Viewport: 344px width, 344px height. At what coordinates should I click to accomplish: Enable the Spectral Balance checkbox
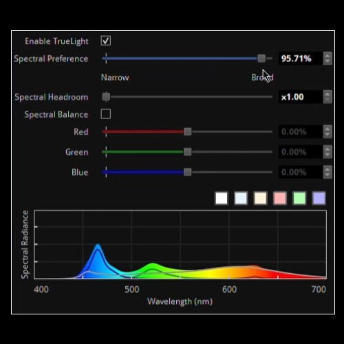tap(106, 114)
